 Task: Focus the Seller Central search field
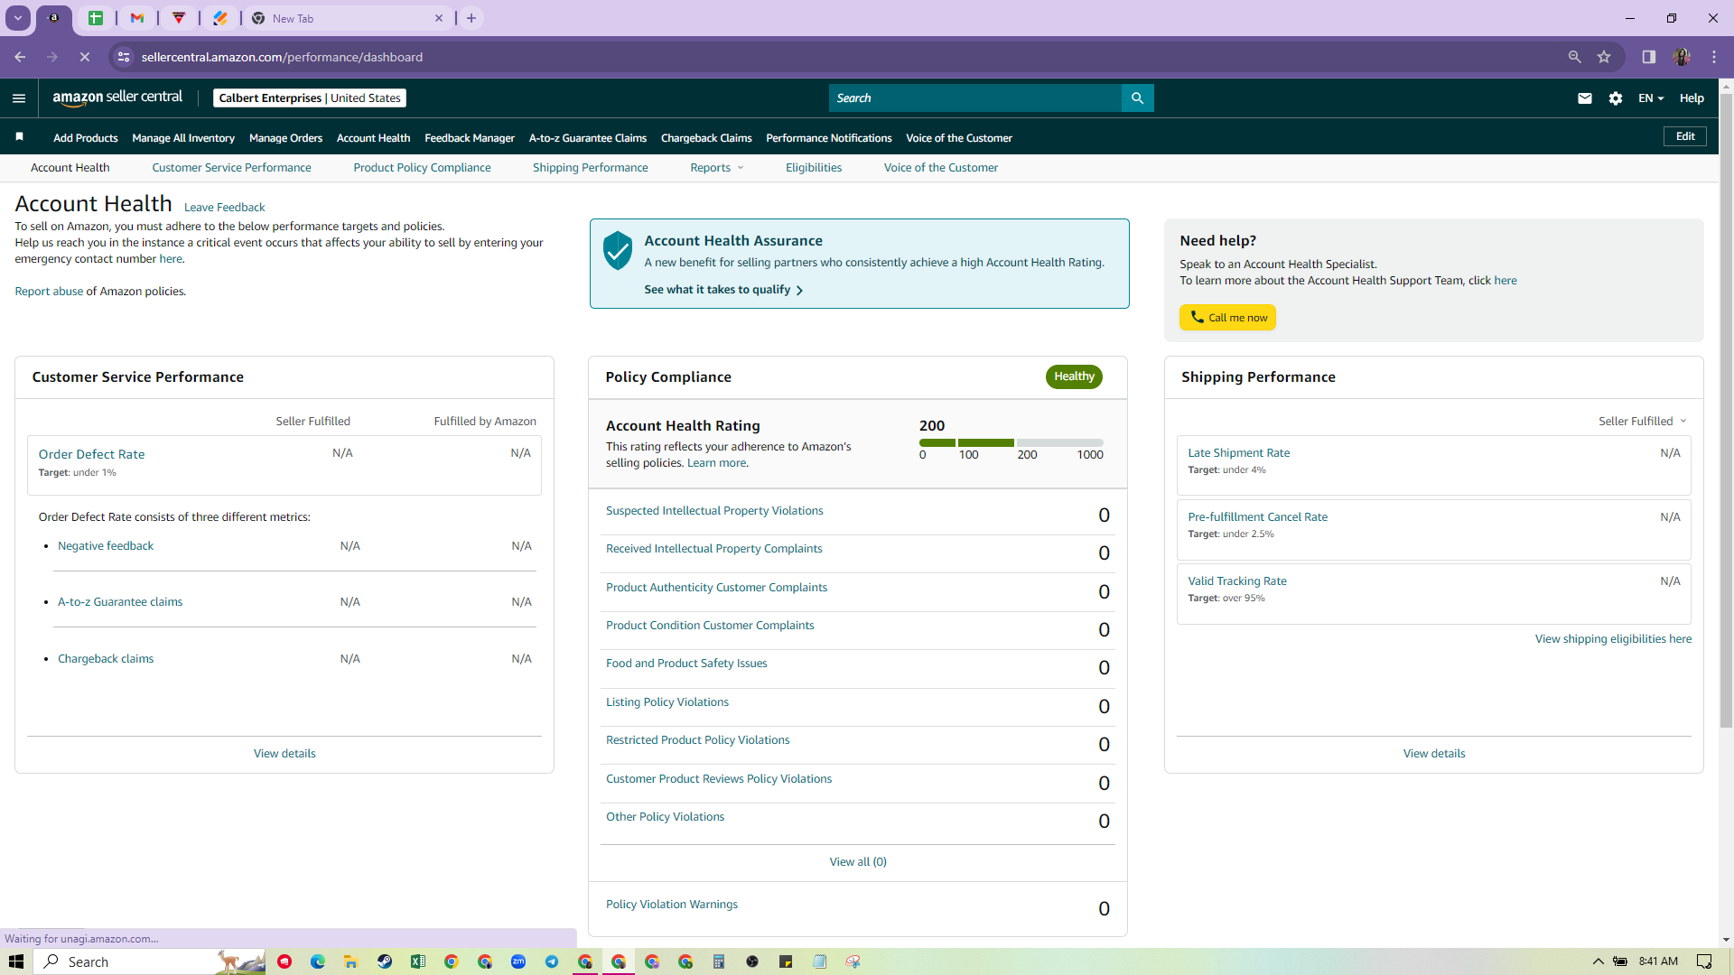tap(975, 98)
